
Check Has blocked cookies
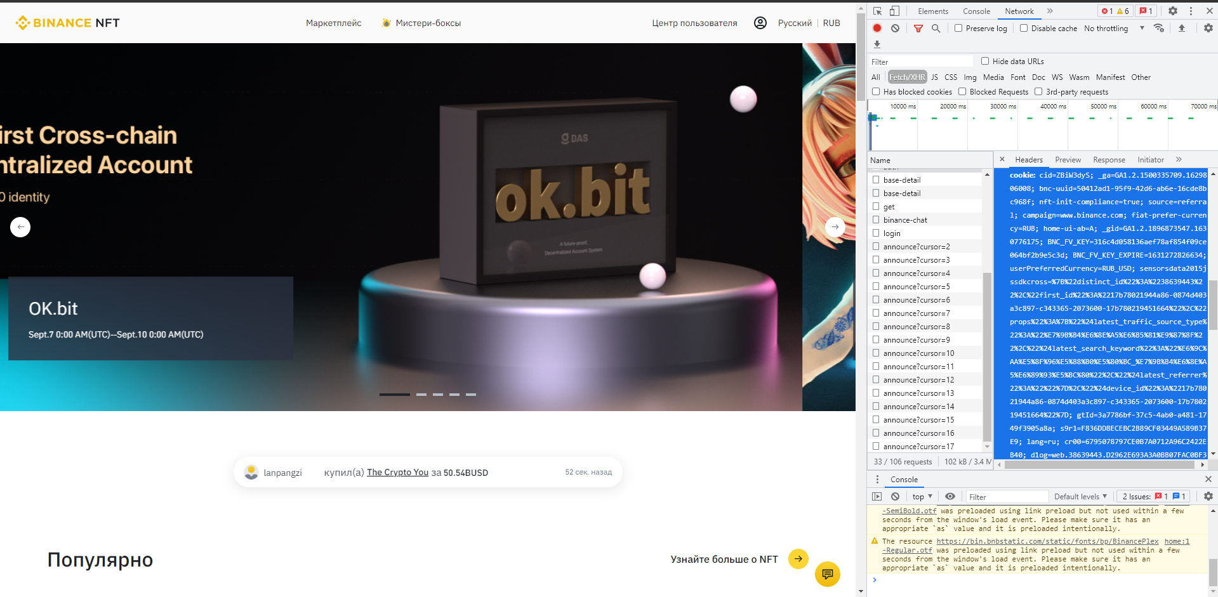pyautogui.click(x=876, y=91)
